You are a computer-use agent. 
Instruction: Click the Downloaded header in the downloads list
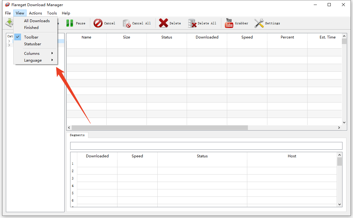coord(207,37)
